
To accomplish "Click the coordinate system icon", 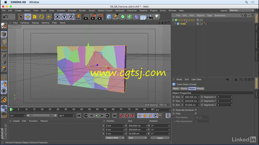I will click(x=78, y=17).
